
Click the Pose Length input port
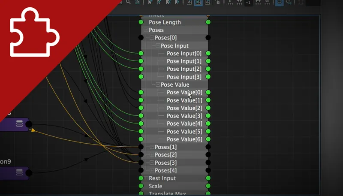click(x=141, y=22)
